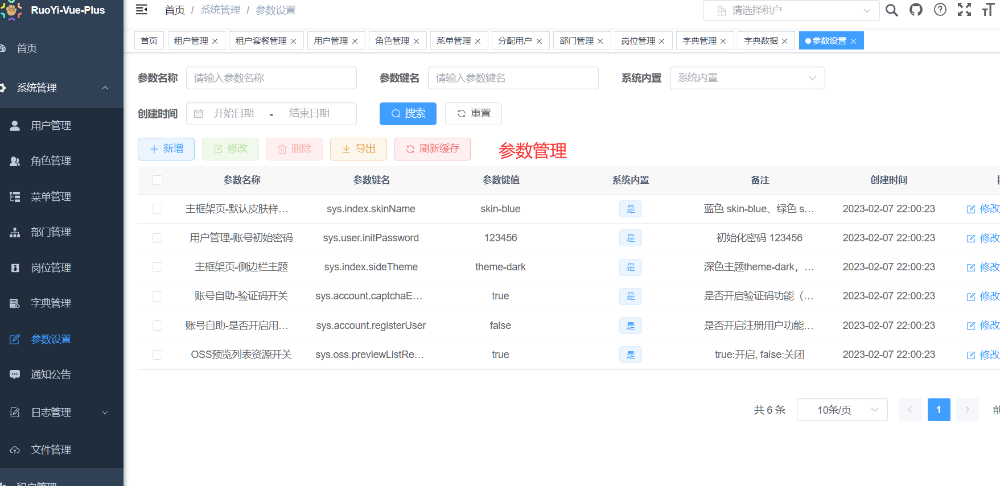Select page 1 in pagination

click(939, 410)
